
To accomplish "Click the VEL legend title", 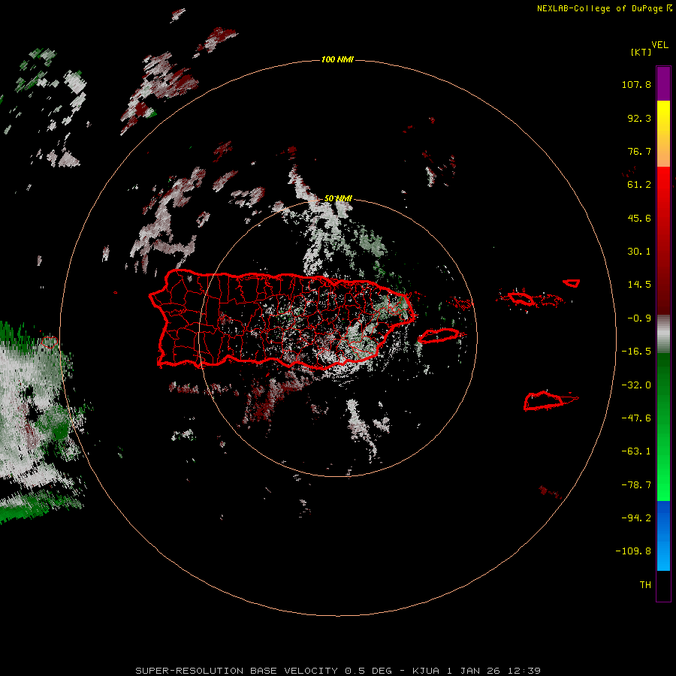I will tap(659, 45).
